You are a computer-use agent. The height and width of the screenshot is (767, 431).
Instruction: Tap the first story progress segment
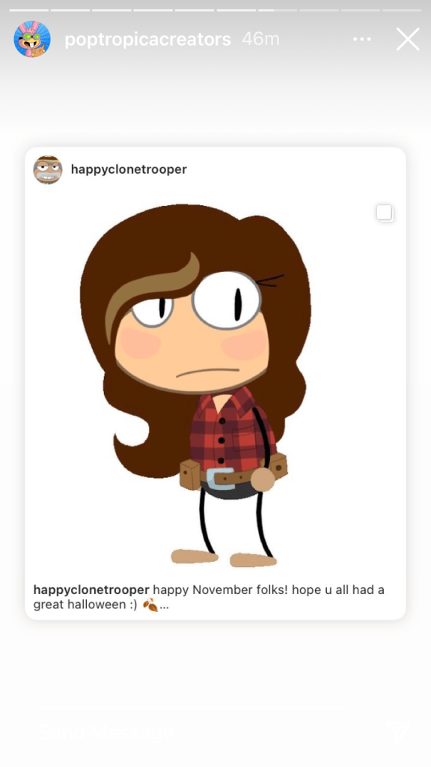pyautogui.click(x=29, y=10)
